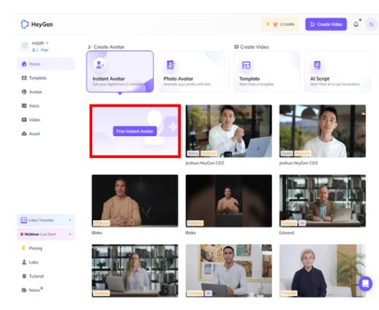Click the Video sidebar icon
Image resolution: width=379 pixels, height=310 pixels.
[24, 120]
